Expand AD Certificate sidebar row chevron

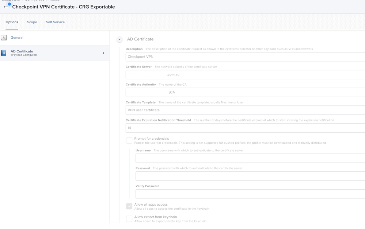(x=104, y=53)
